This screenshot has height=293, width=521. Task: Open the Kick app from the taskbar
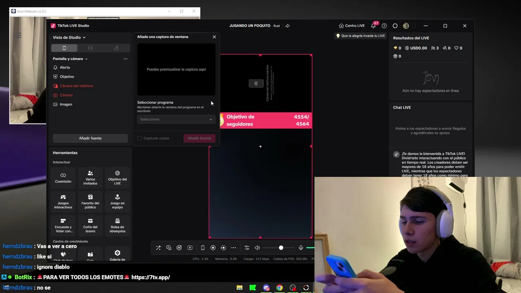click(253, 288)
